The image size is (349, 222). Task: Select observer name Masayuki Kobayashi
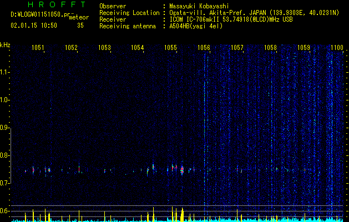[199, 6]
